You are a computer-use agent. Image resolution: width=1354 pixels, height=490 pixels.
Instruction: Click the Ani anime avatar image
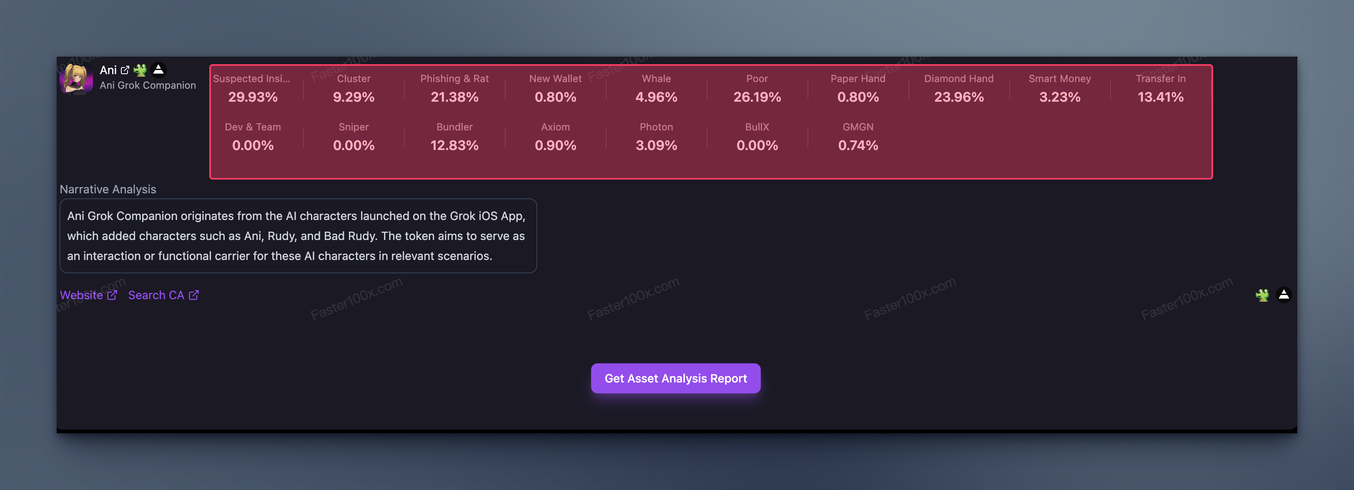77,79
